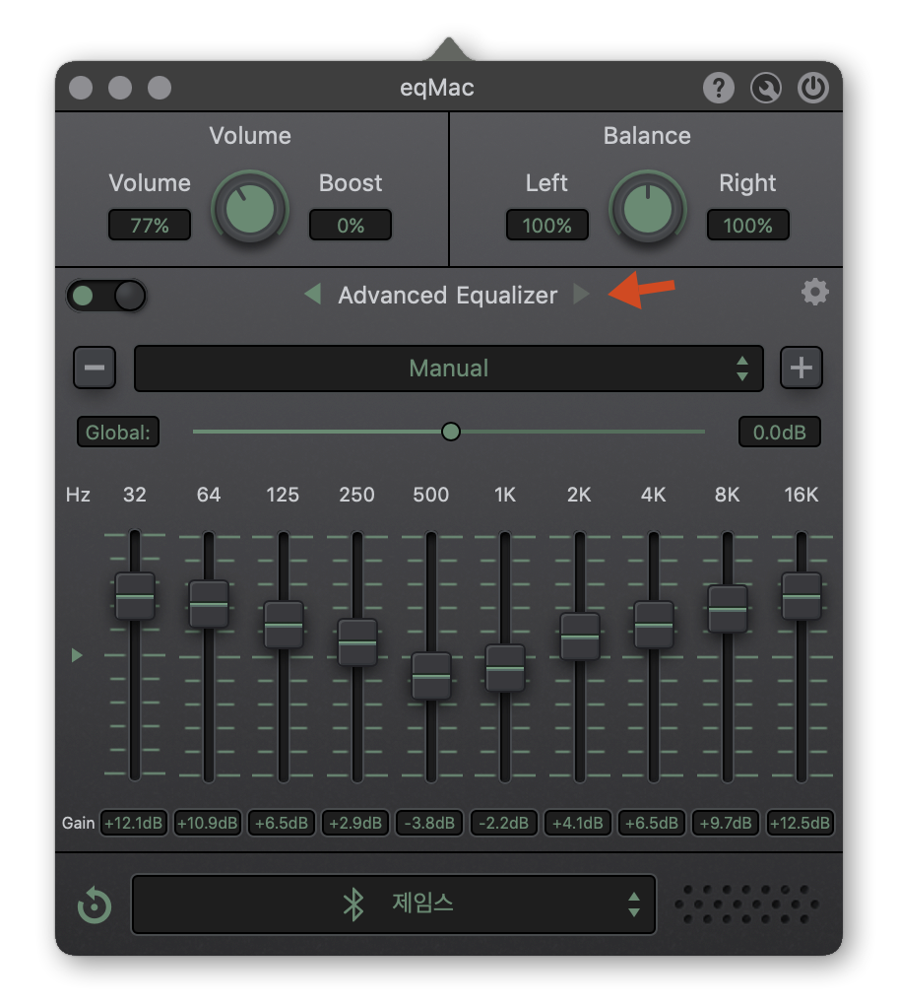Click the 1K band slider handle

click(x=505, y=668)
